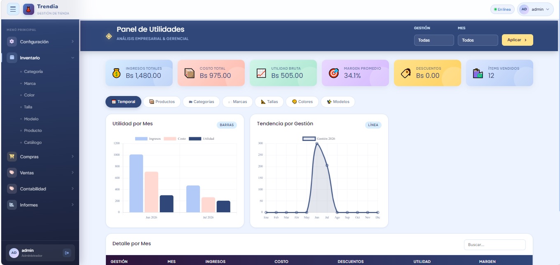Open the Gestión dropdown set to Todas

click(x=434, y=40)
